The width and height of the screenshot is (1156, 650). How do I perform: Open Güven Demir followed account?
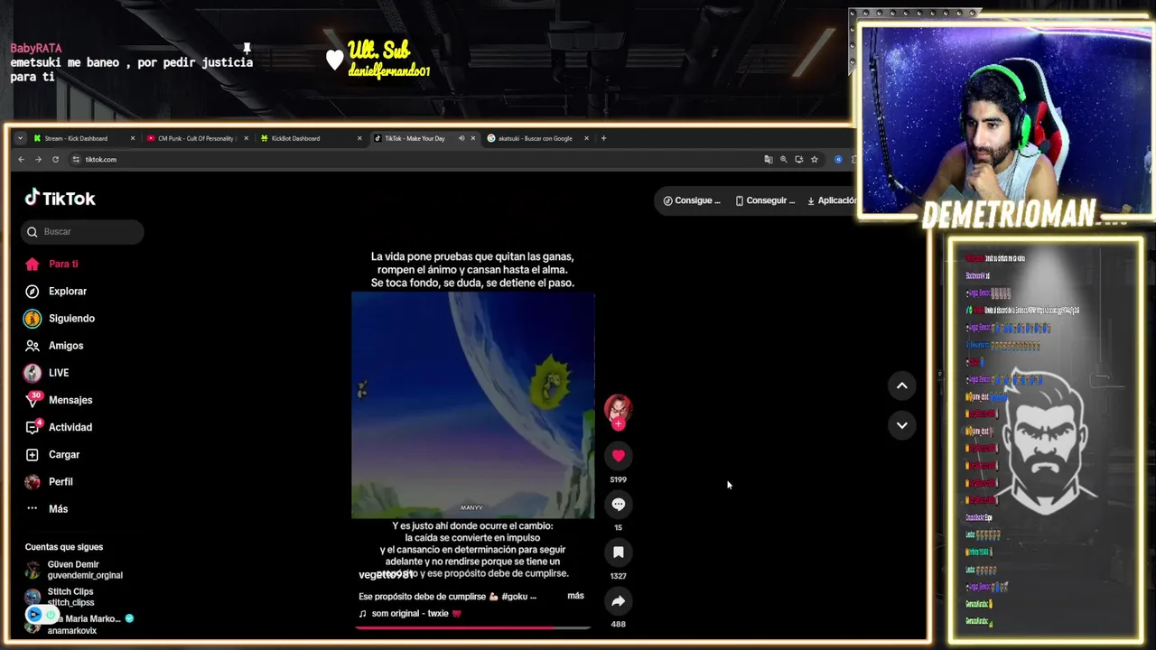[74, 570]
